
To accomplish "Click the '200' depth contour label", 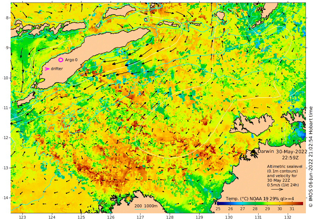I will coord(138,206).
